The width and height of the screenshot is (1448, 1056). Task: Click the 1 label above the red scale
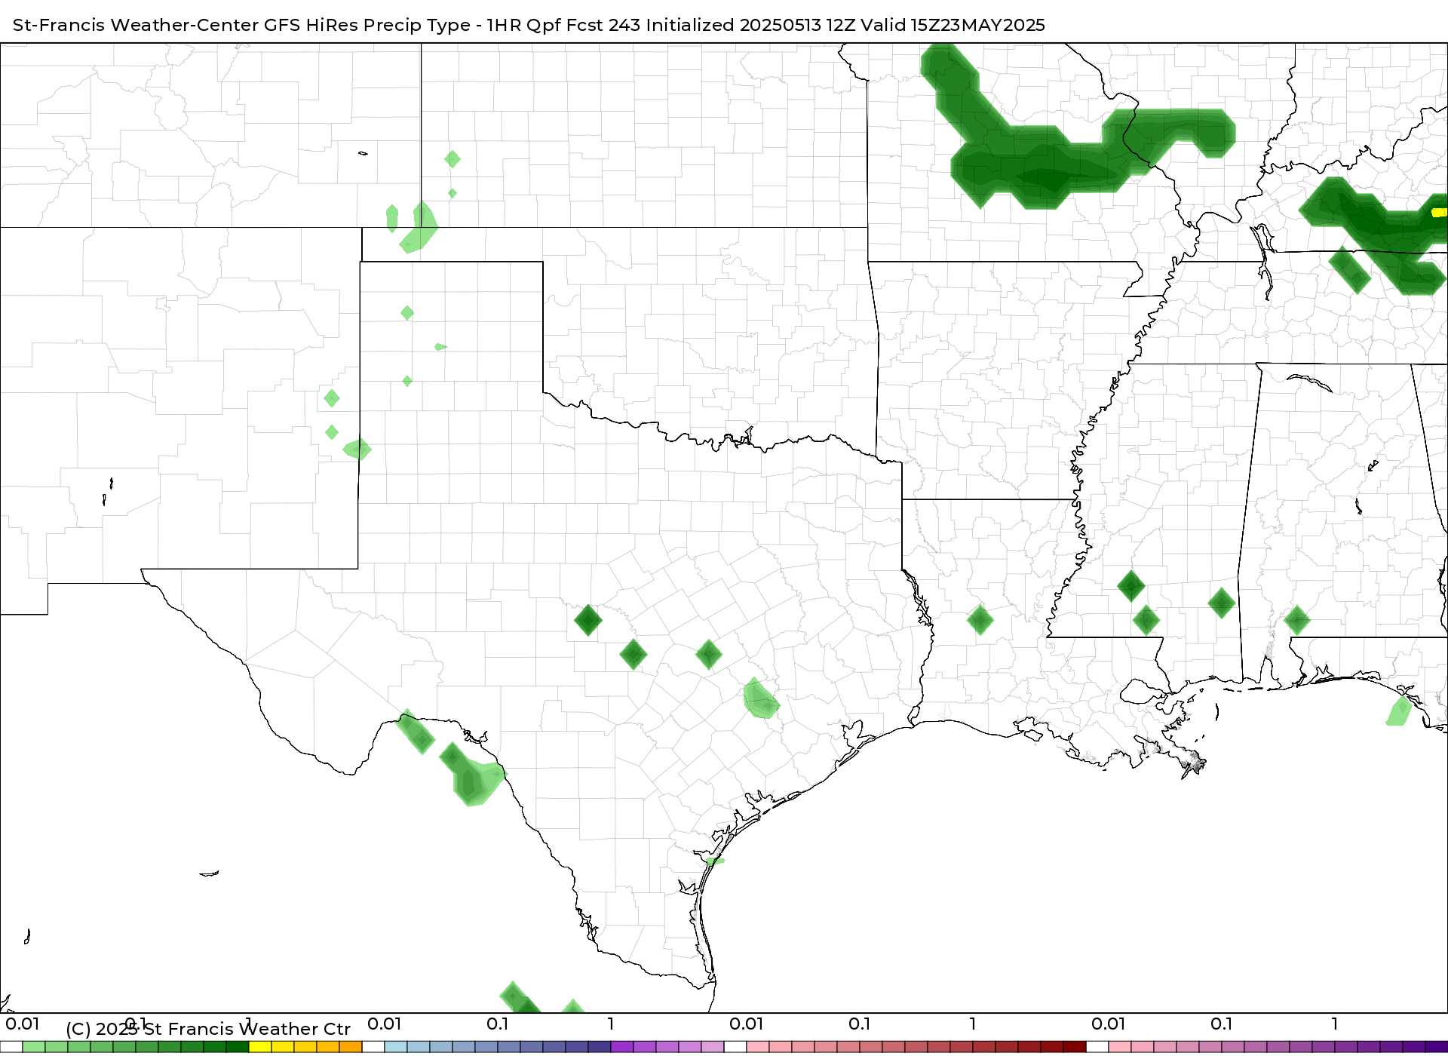(x=973, y=1024)
